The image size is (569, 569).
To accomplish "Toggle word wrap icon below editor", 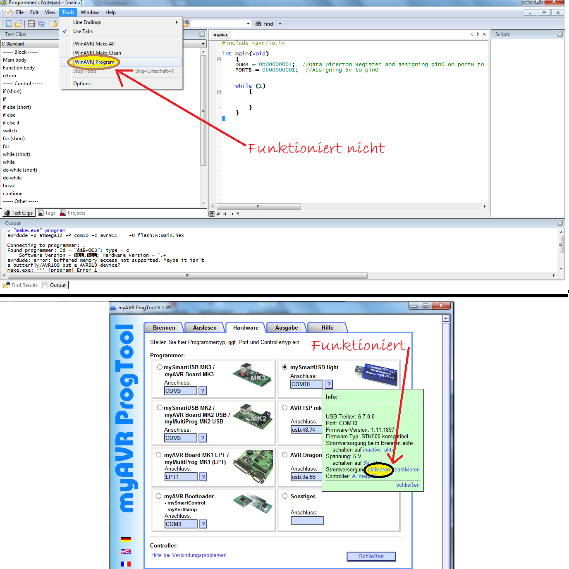I will point(218,214).
